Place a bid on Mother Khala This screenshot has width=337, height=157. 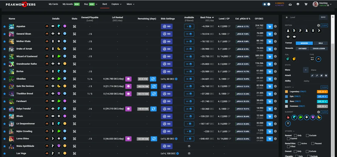coord(167,41)
